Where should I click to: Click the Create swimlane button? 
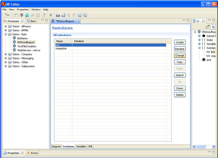(x=180, y=42)
